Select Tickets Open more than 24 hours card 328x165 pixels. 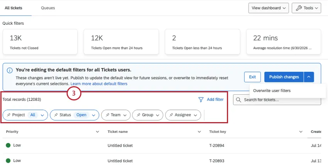coord(121,42)
